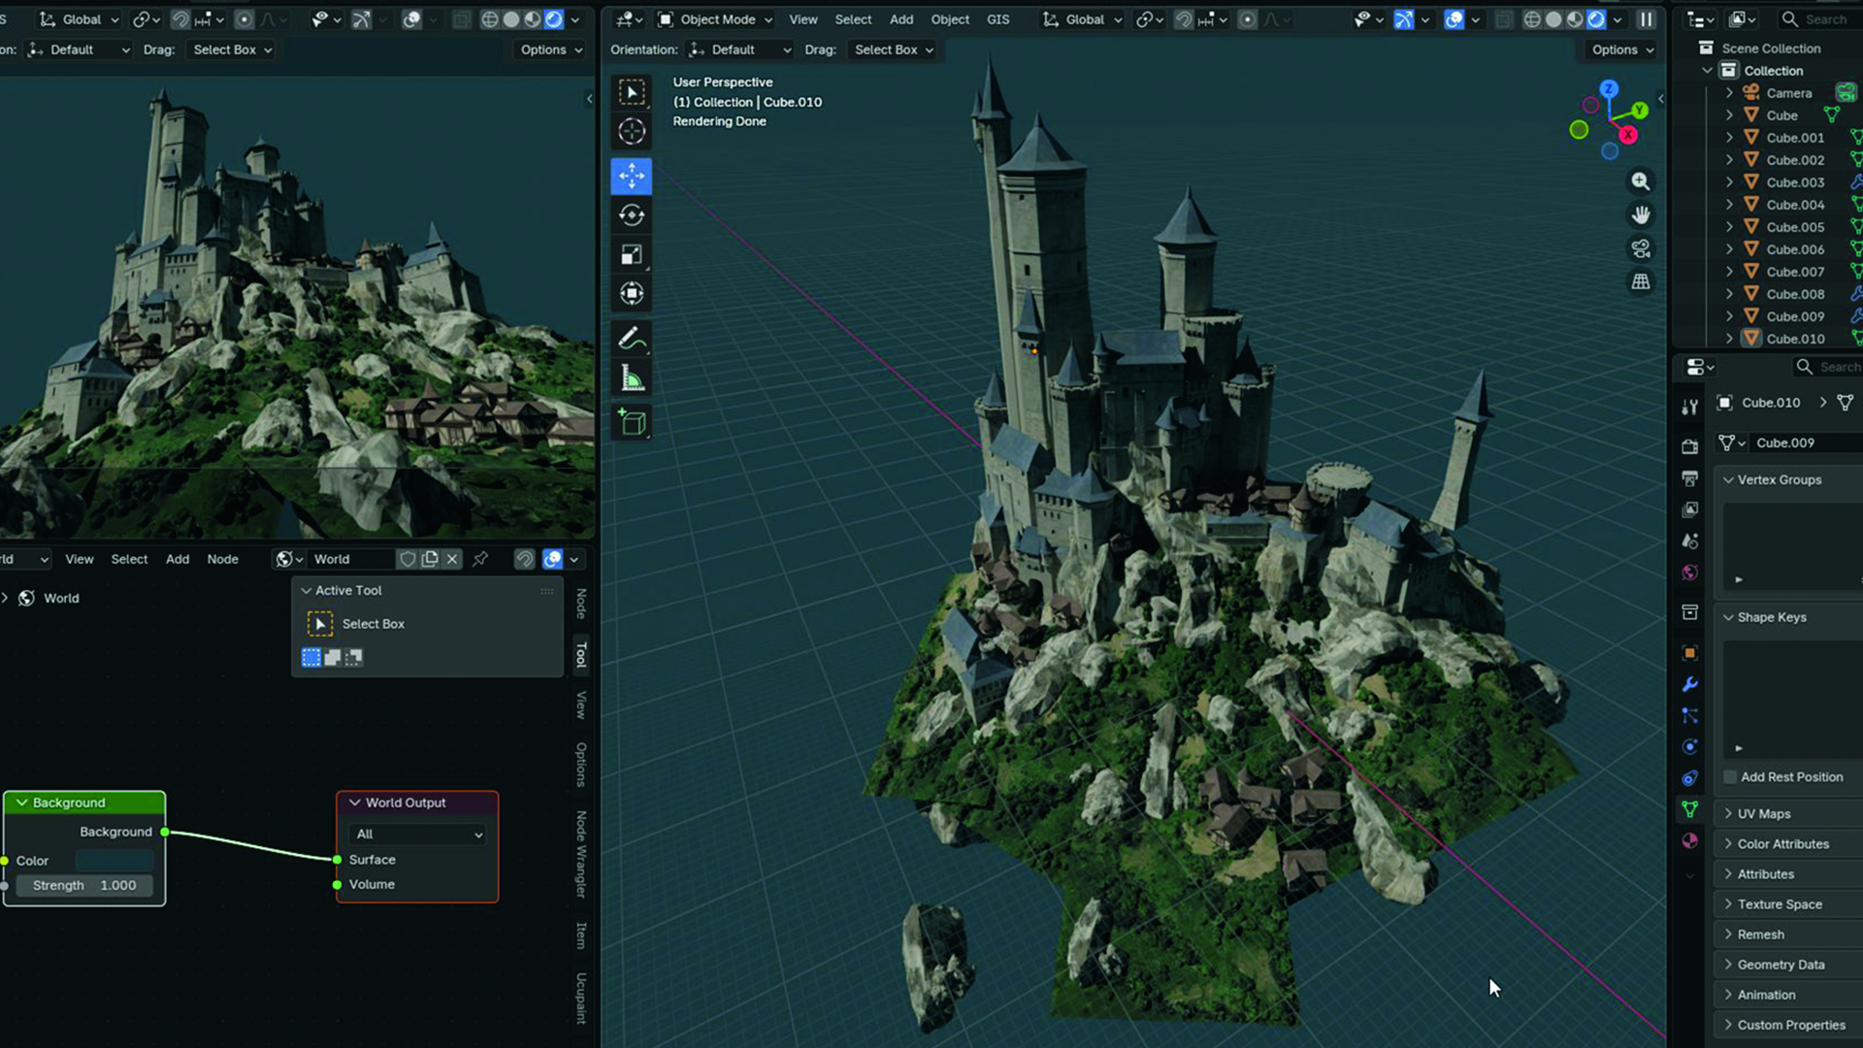Open the Select menu in right viewport
1863x1048 pixels.
(853, 19)
